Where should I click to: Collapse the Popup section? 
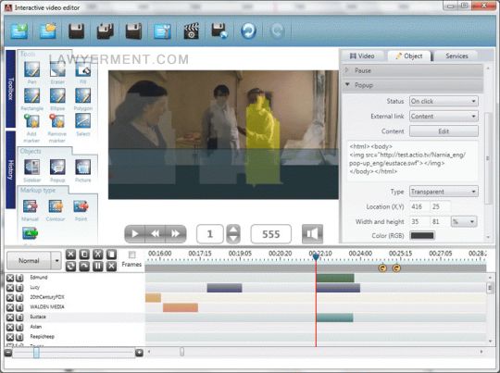pos(412,85)
